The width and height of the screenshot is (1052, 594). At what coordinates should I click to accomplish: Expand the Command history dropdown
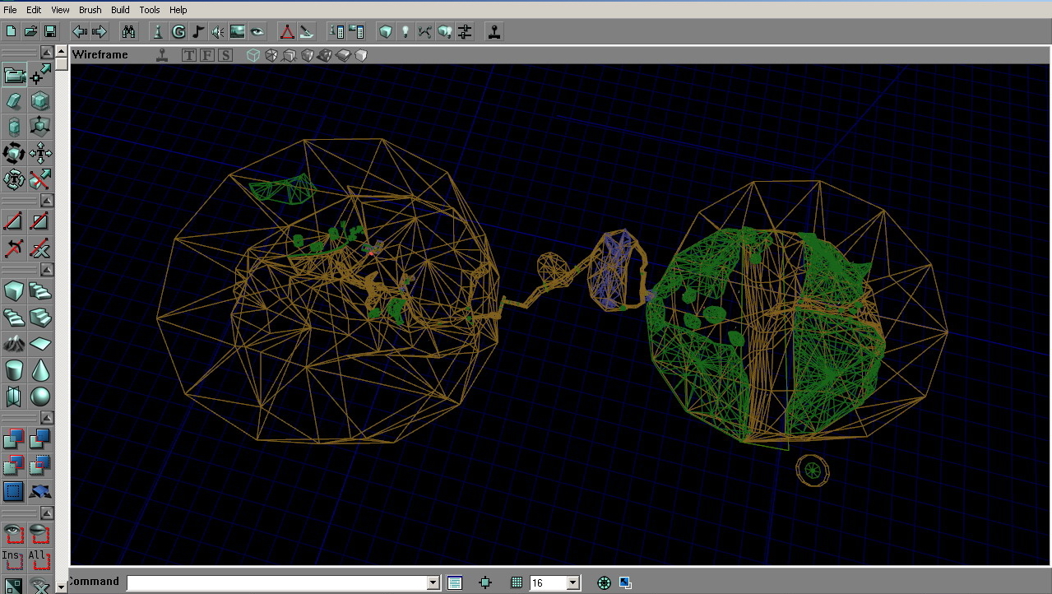coord(433,583)
